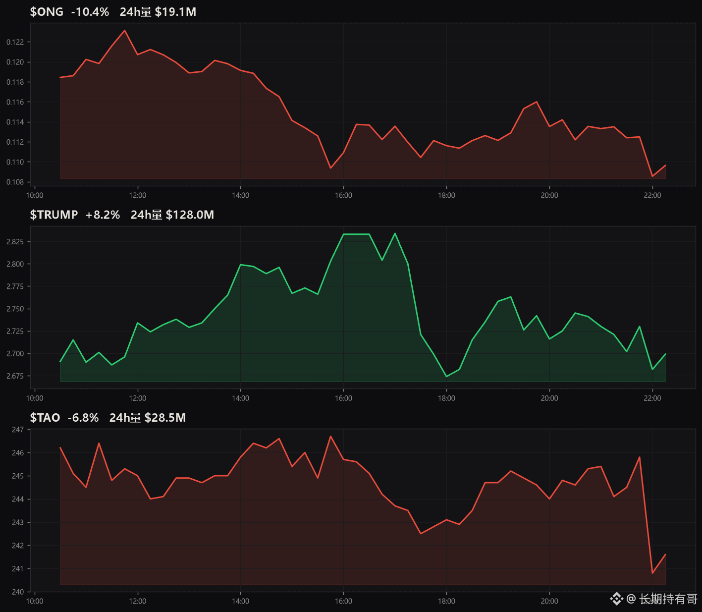Click the -10.4% change label for ONG

(x=90, y=12)
